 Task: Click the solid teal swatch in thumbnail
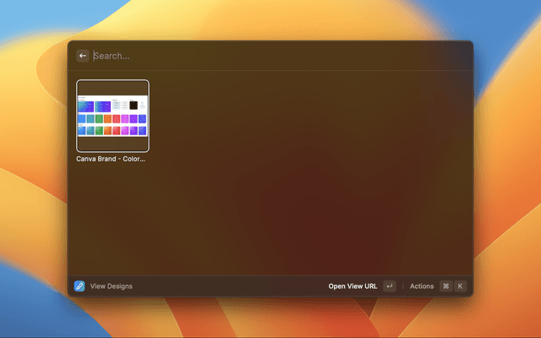click(x=90, y=119)
